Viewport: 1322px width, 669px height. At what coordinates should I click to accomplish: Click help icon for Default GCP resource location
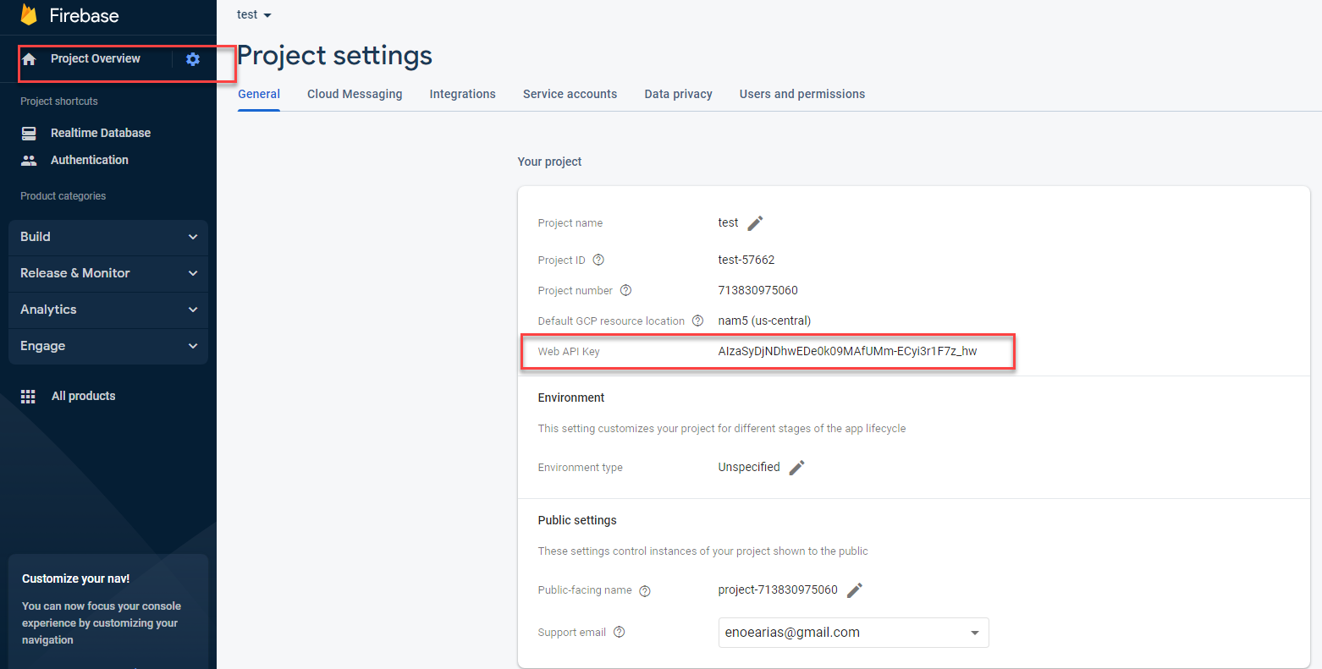tap(698, 321)
